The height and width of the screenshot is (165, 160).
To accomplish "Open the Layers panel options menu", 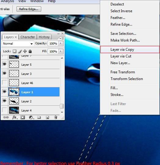I will pos(62,38).
